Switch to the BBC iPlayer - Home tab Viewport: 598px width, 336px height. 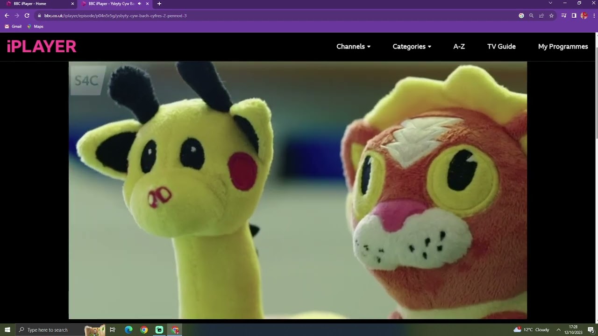point(39,4)
